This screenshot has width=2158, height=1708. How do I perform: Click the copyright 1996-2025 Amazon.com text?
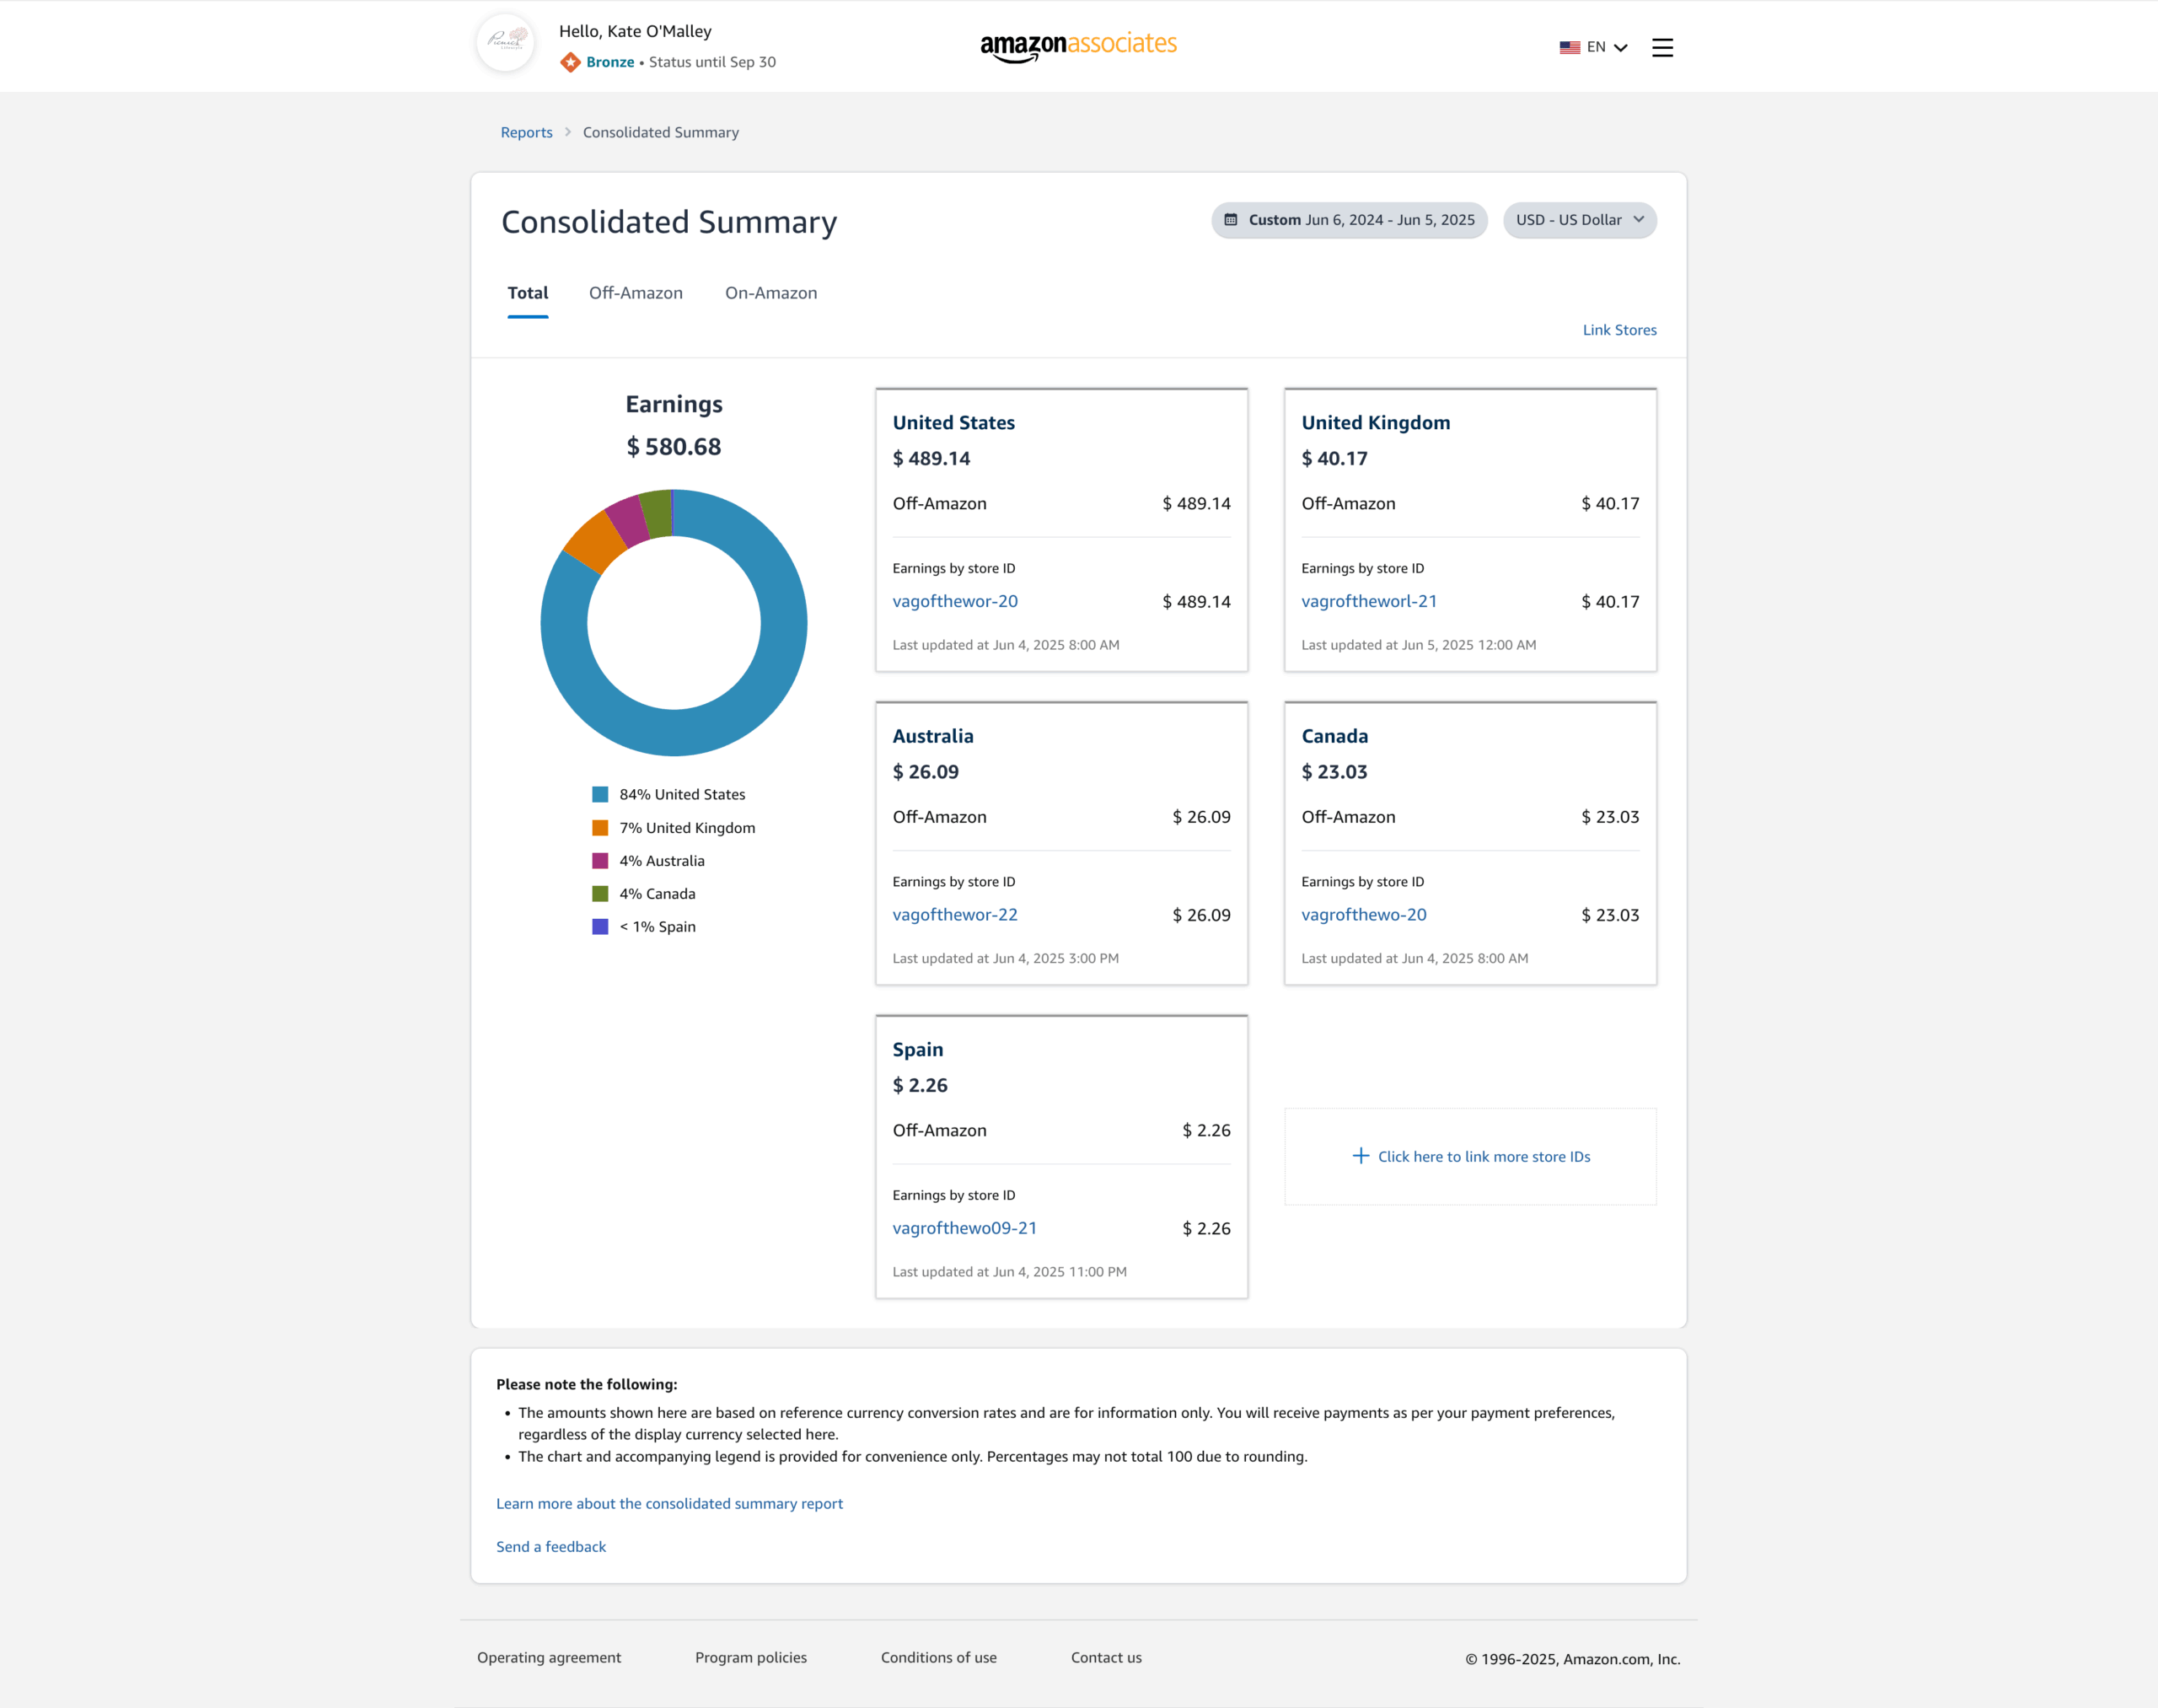pyautogui.click(x=1573, y=1659)
